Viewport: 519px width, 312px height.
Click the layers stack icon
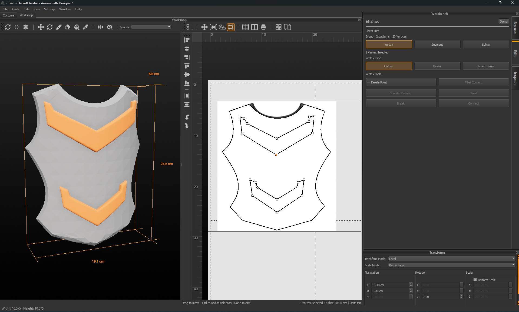(x=26, y=27)
